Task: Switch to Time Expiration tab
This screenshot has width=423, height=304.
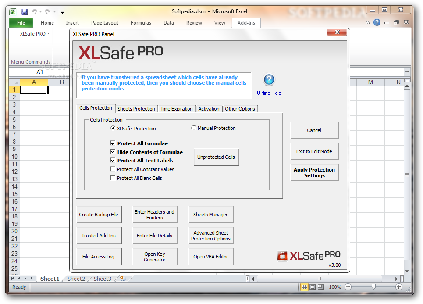Action: (176, 109)
